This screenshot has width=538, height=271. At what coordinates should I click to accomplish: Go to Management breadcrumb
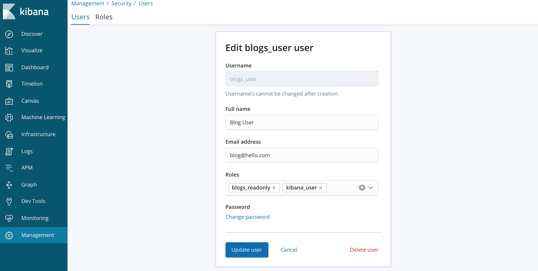88,4
